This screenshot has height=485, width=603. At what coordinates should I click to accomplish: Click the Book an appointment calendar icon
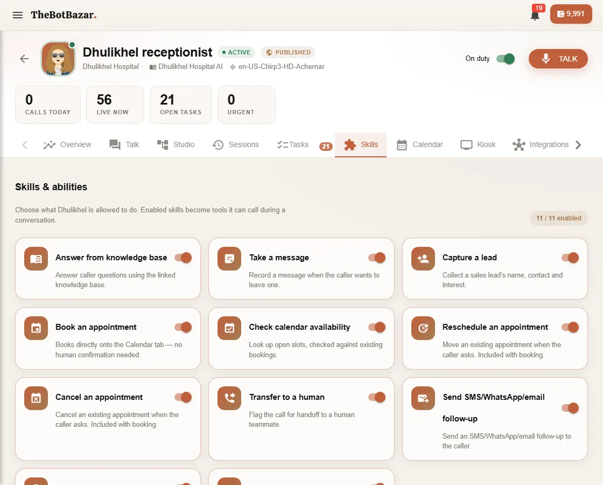36,328
